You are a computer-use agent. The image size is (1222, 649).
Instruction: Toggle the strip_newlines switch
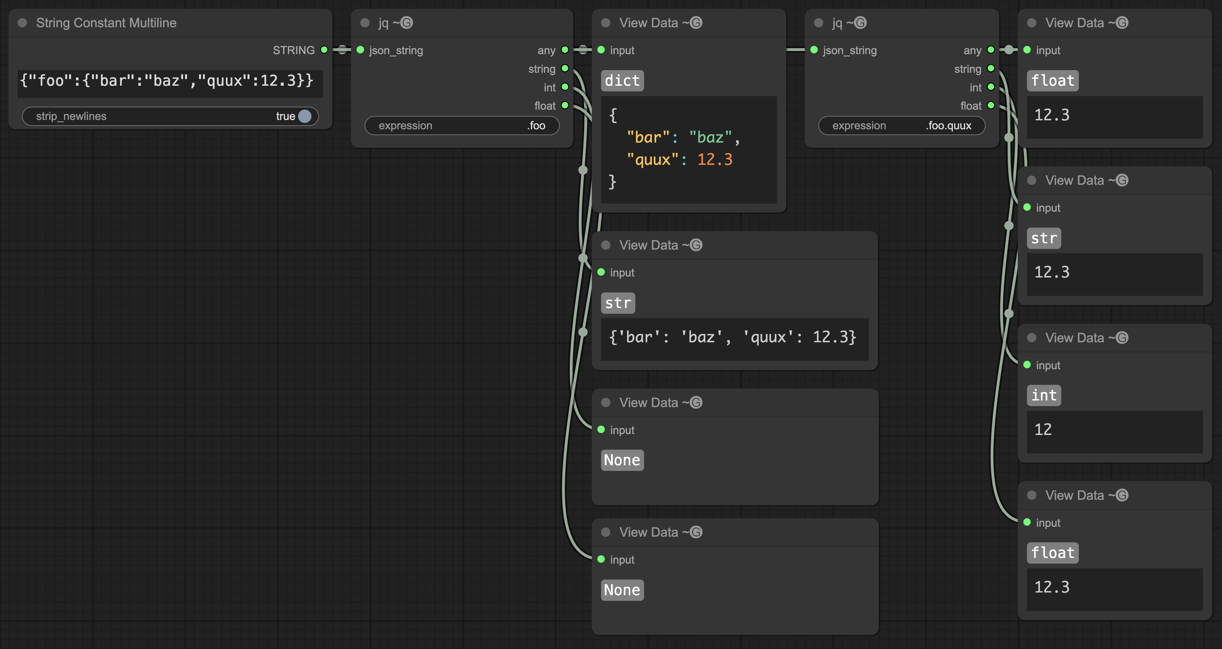point(305,116)
